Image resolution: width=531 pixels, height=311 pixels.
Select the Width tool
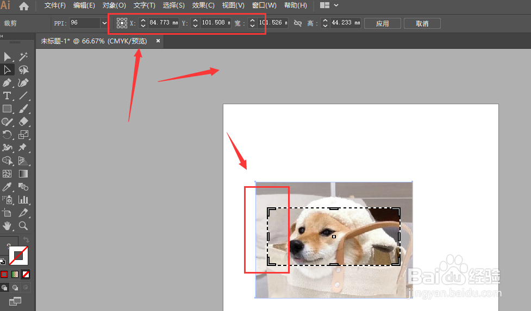7,148
